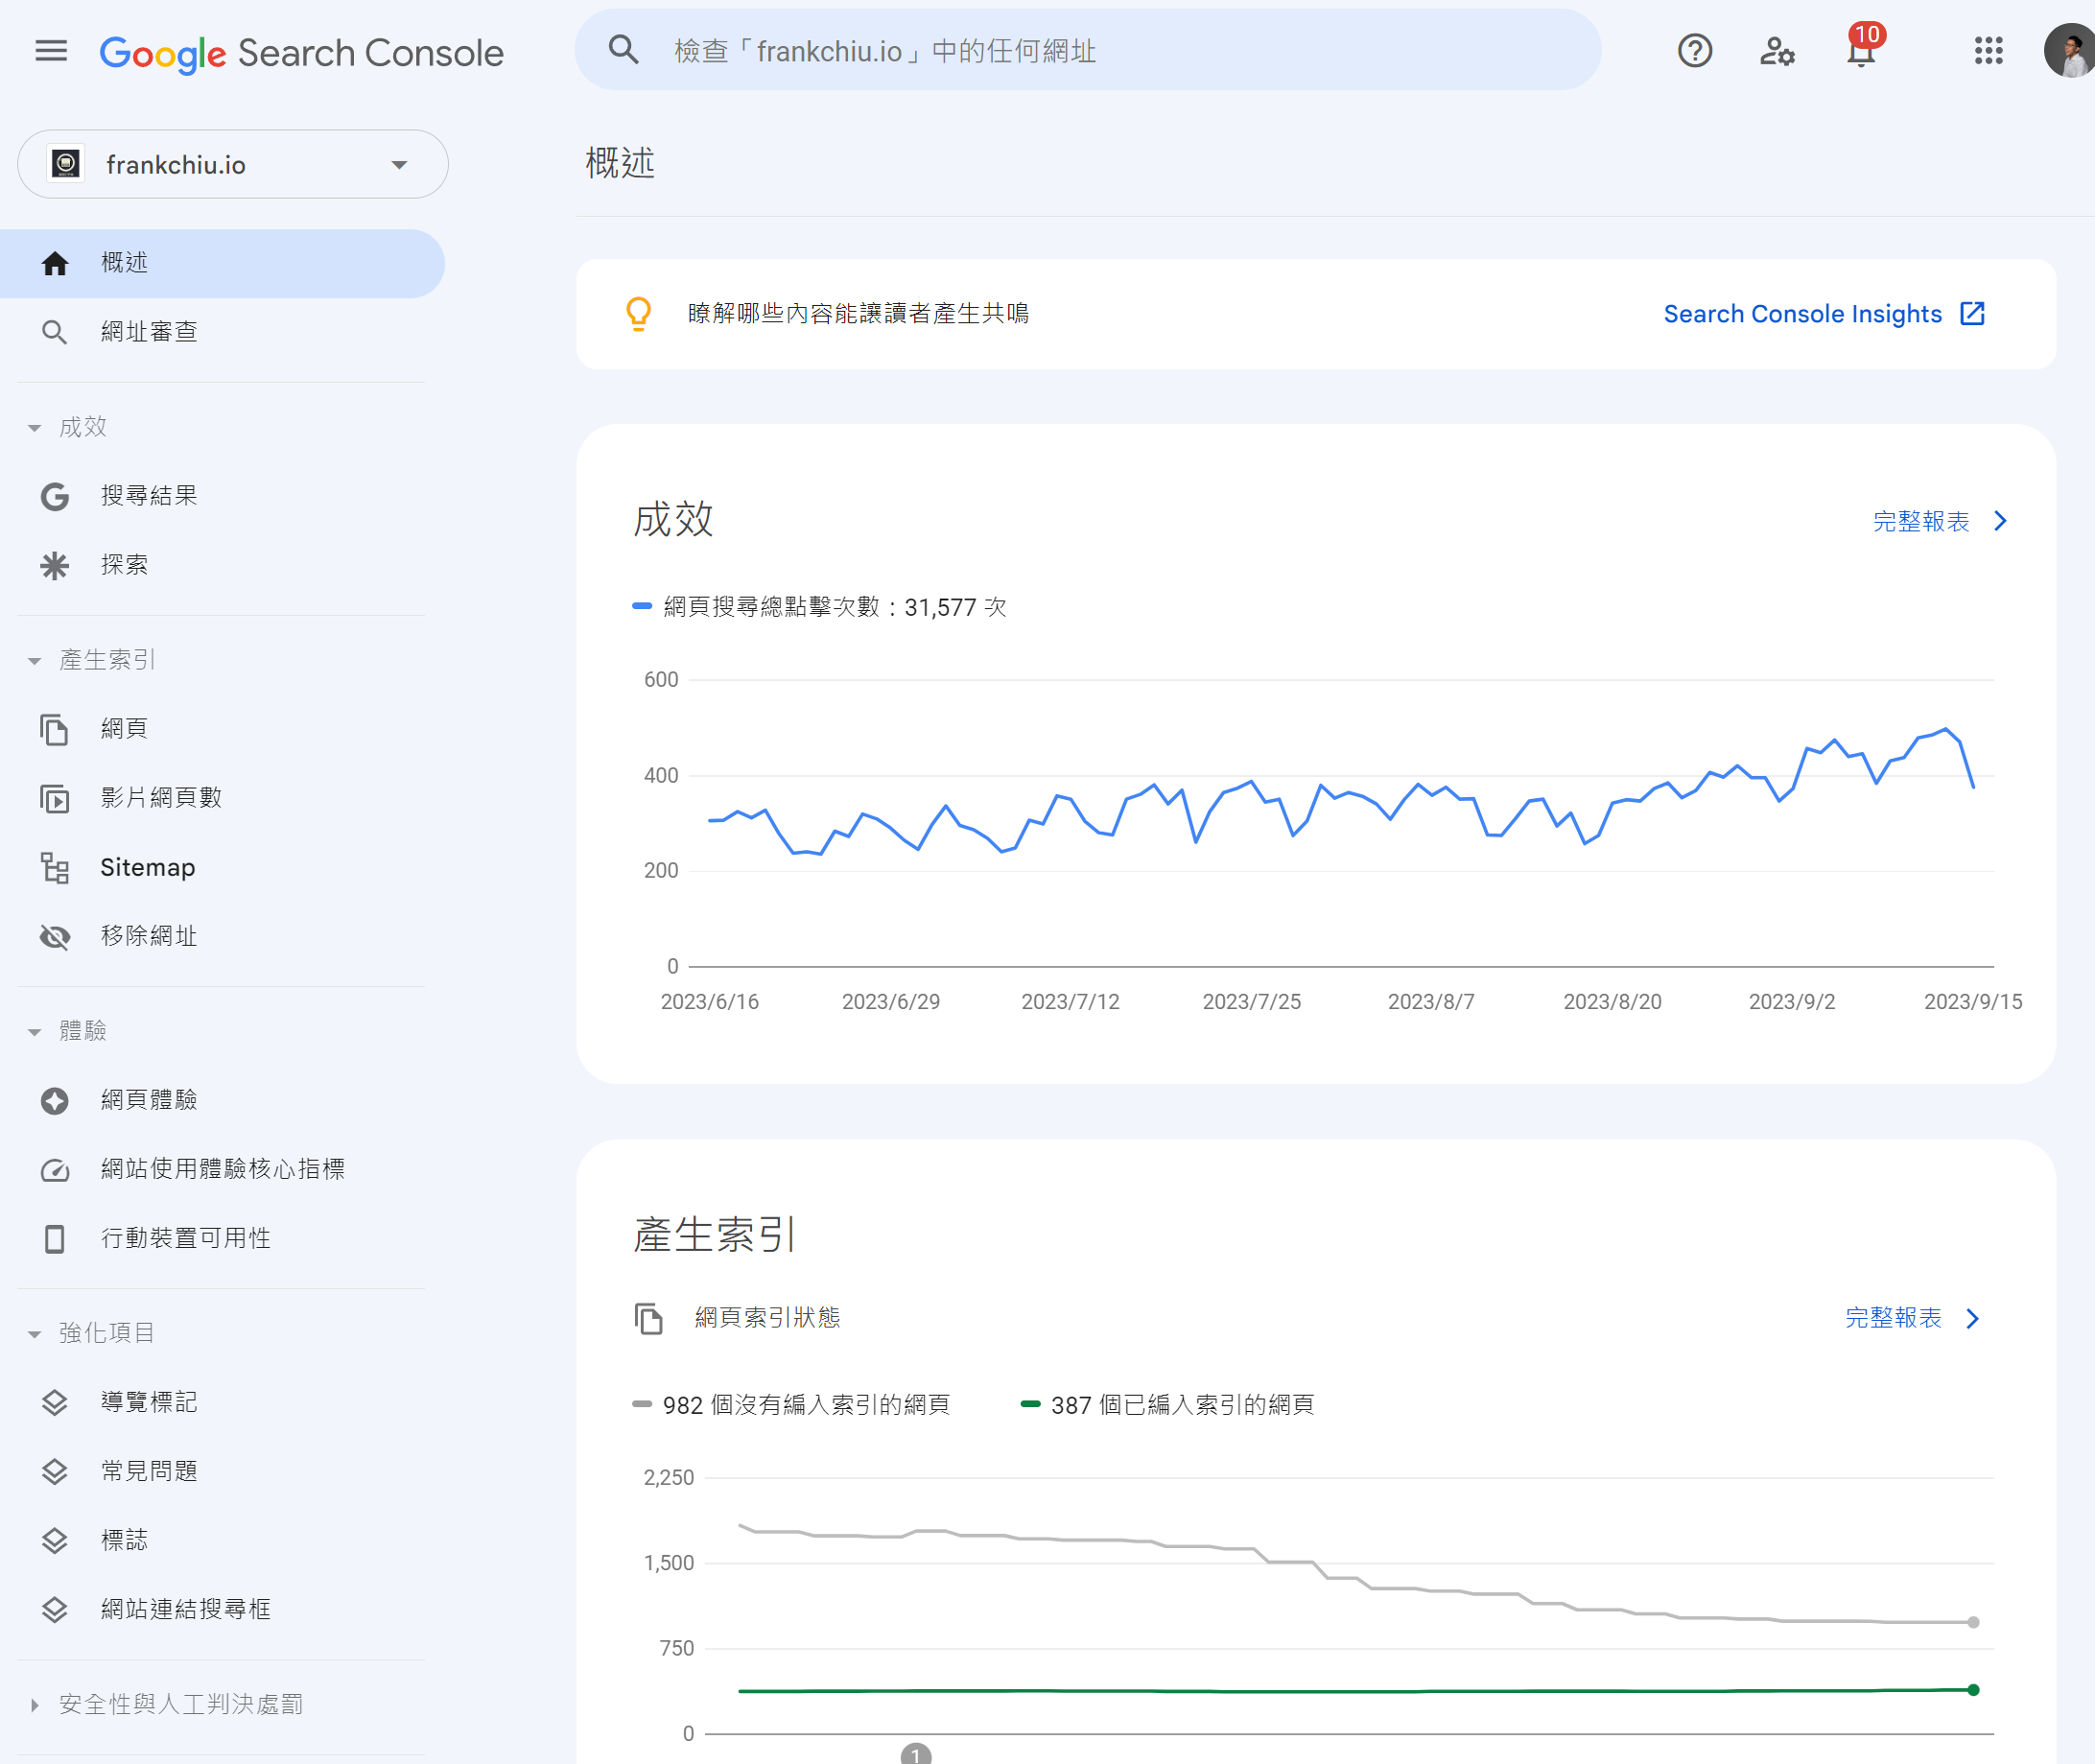The height and width of the screenshot is (1764, 2095).
Task: Open the Search Console Insights link
Action: [1823, 314]
